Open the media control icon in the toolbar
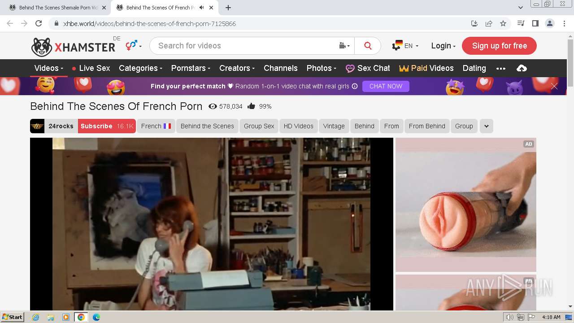The image size is (574, 323). coord(521,23)
